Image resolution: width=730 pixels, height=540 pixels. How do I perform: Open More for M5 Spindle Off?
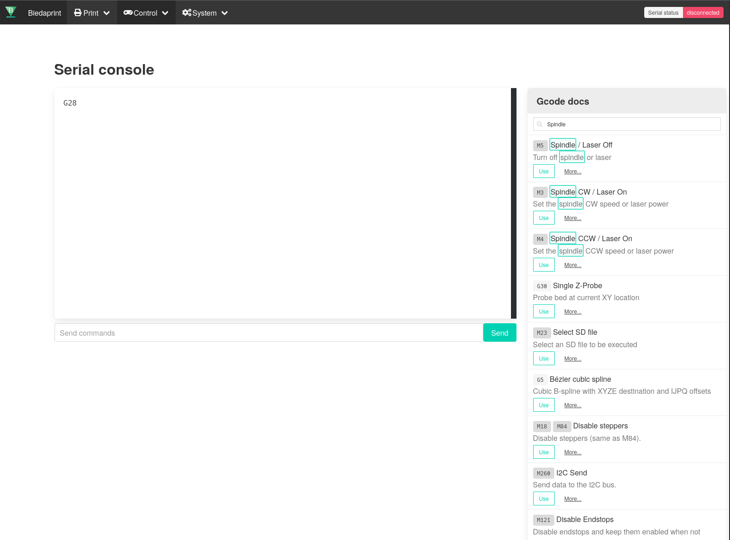point(573,172)
